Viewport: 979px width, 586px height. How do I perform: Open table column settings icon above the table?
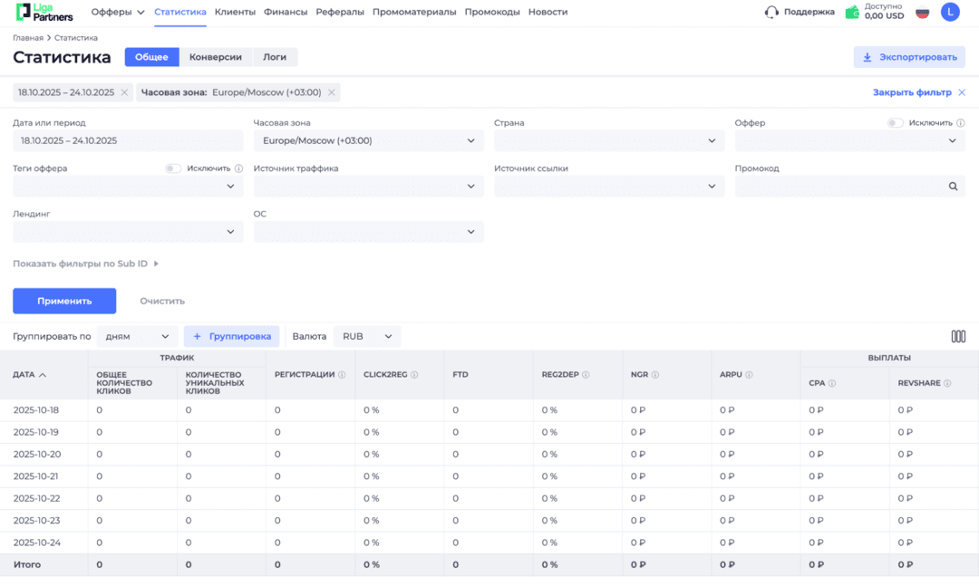(958, 336)
